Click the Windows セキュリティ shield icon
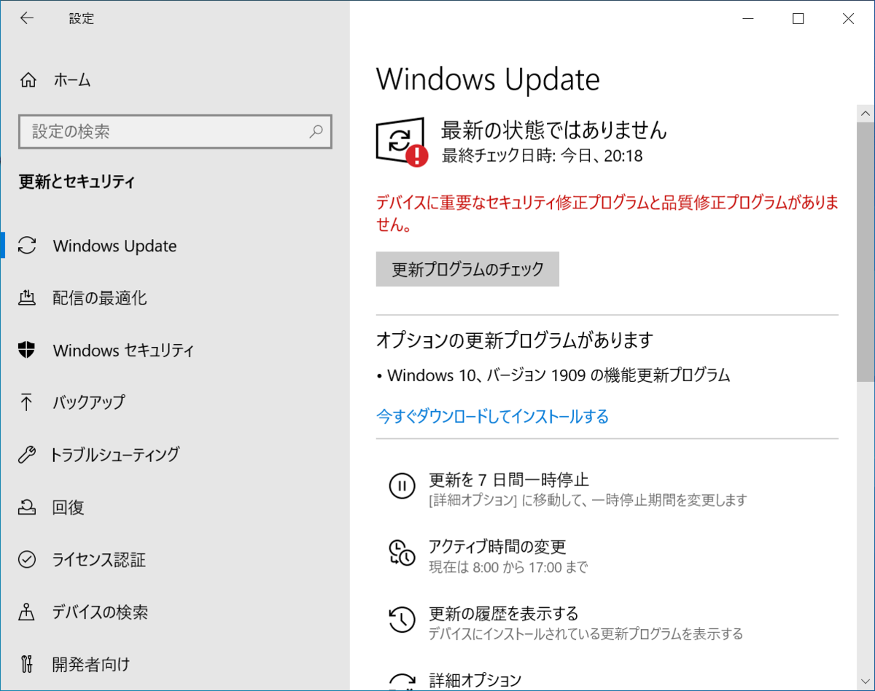875x691 pixels. pos(27,350)
